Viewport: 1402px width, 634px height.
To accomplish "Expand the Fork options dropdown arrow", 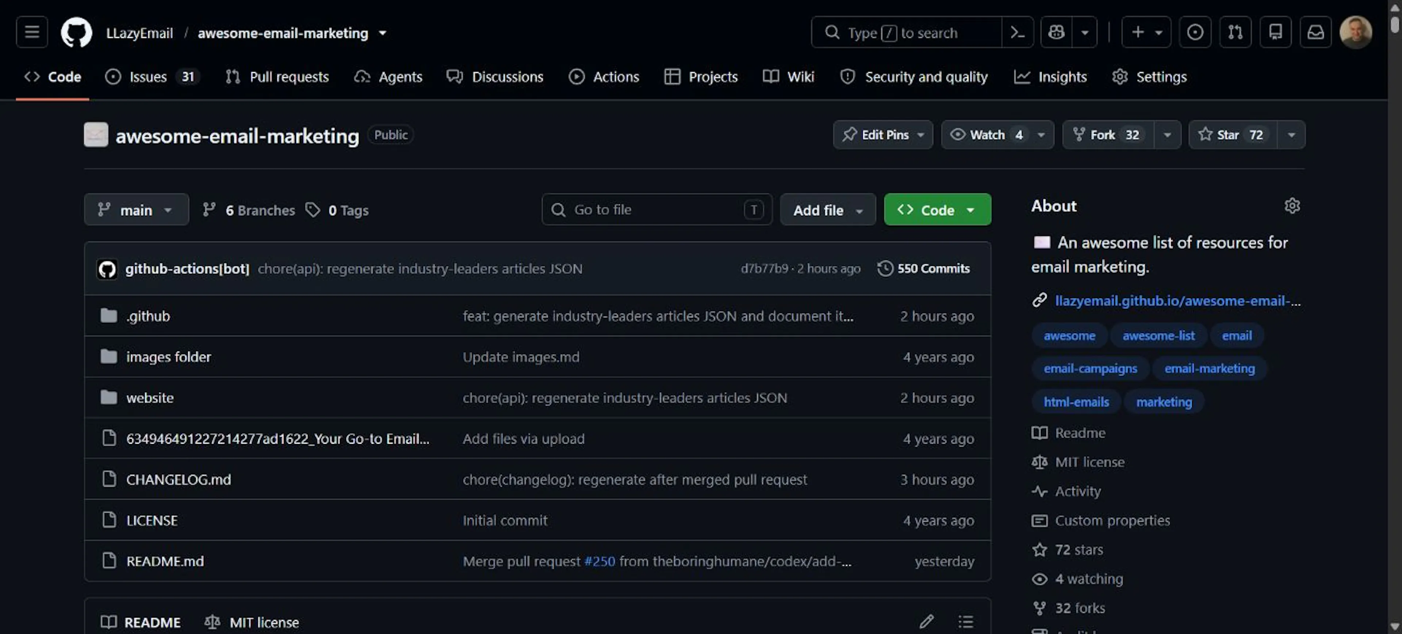I will coord(1168,134).
